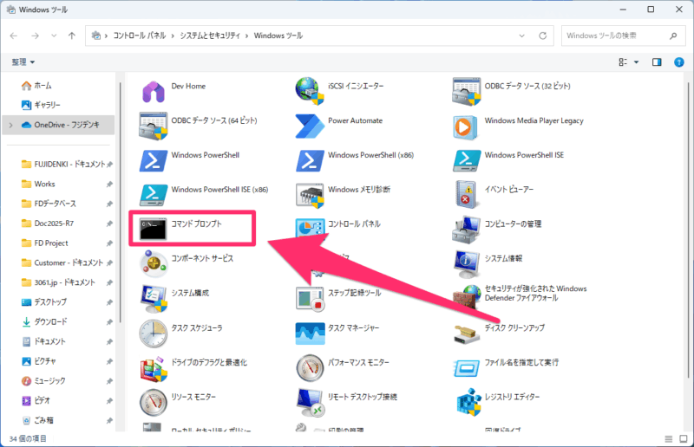
Task: Click the navigation pane vertical scrollbar
Action: pyautogui.click(x=120, y=203)
